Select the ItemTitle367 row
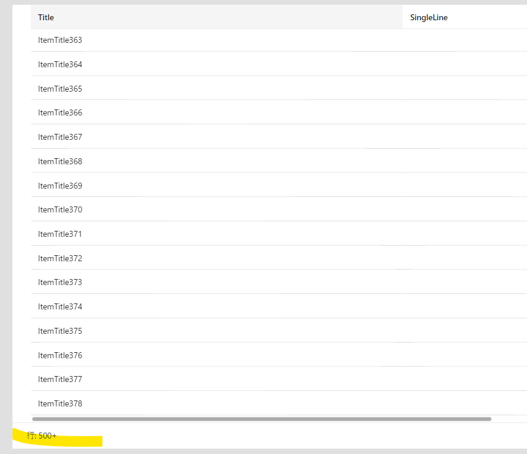527x454 pixels. coord(279,136)
